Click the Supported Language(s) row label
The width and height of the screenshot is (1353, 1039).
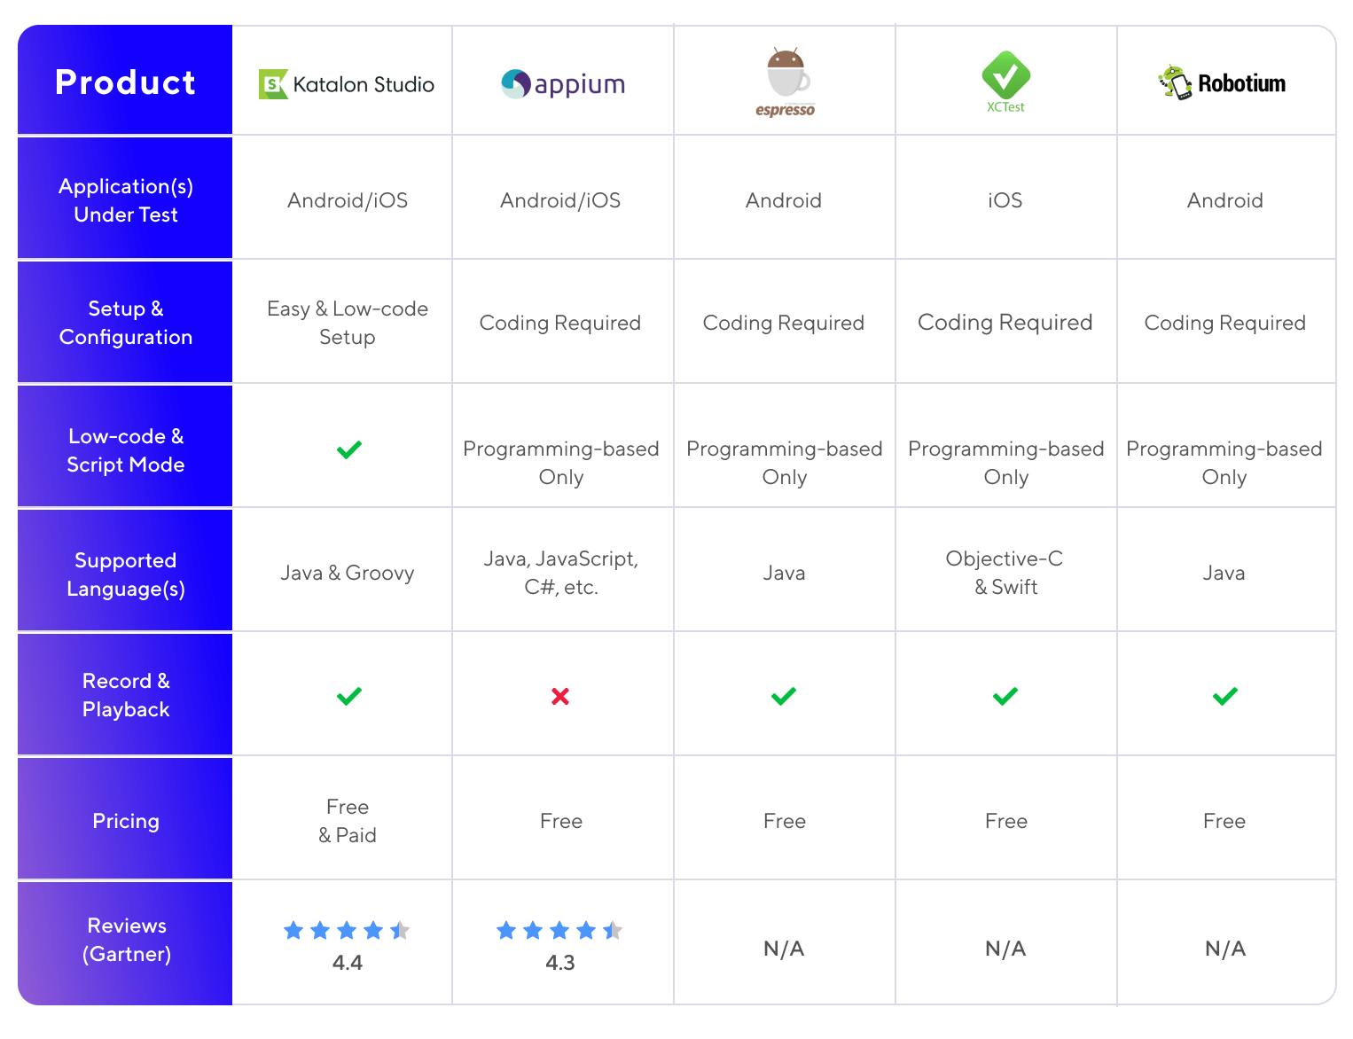(x=125, y=574)
